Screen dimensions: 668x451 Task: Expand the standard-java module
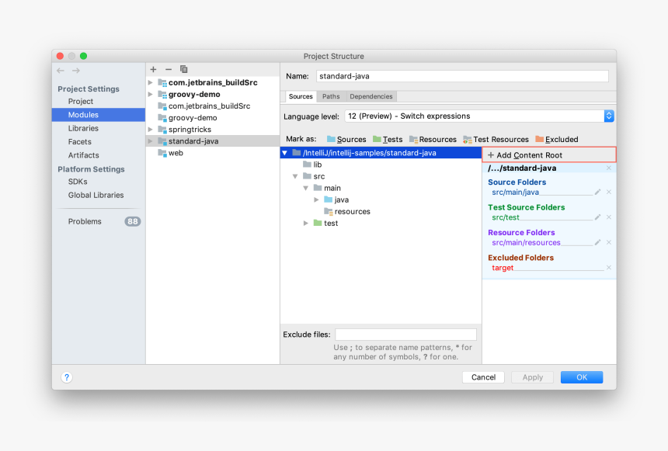[151, 141]
